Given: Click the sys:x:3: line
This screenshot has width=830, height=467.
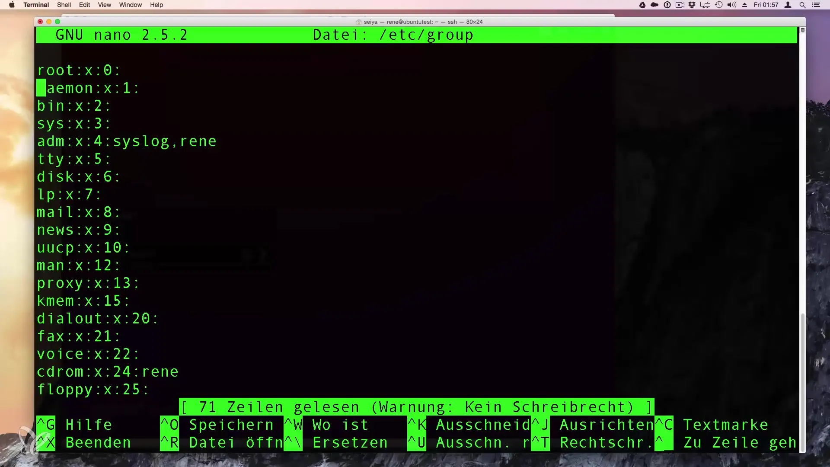Looking at the screenshot, I should click(74, 123).
